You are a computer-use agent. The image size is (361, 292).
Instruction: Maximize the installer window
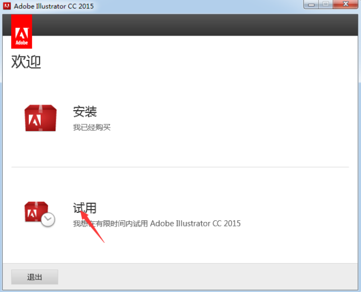327,5
